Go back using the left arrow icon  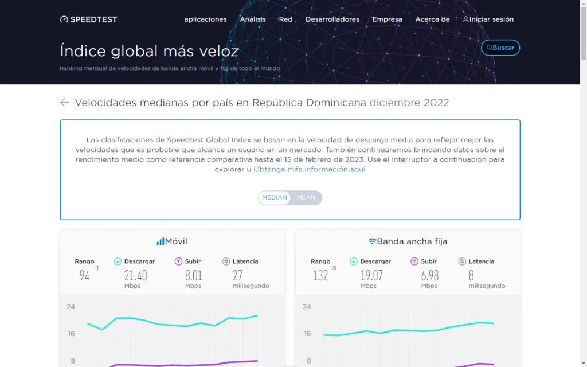click(64, 103)
